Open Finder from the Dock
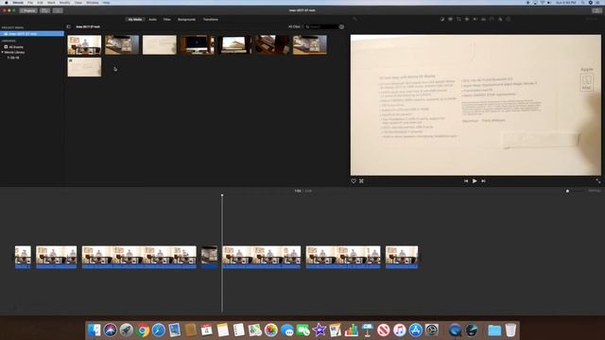Screen dimensions: 605x340 [94, 331]
